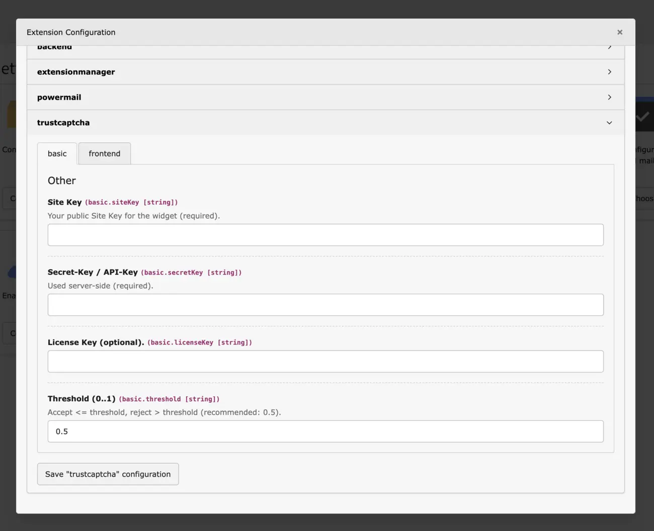Click the chevron beside backend
Image resolution: width=654 pixels, height=531 pixels.
tap(609, 46)
